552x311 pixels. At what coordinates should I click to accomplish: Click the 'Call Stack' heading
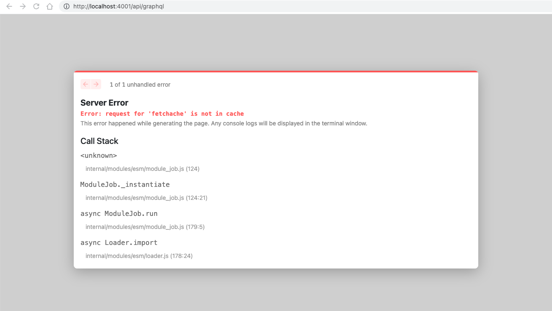tap(99, 141)
